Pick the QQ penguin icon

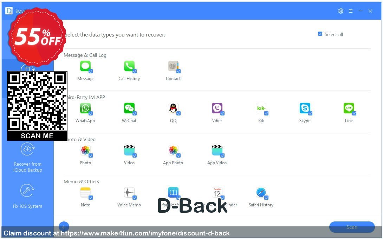(173, 108)
